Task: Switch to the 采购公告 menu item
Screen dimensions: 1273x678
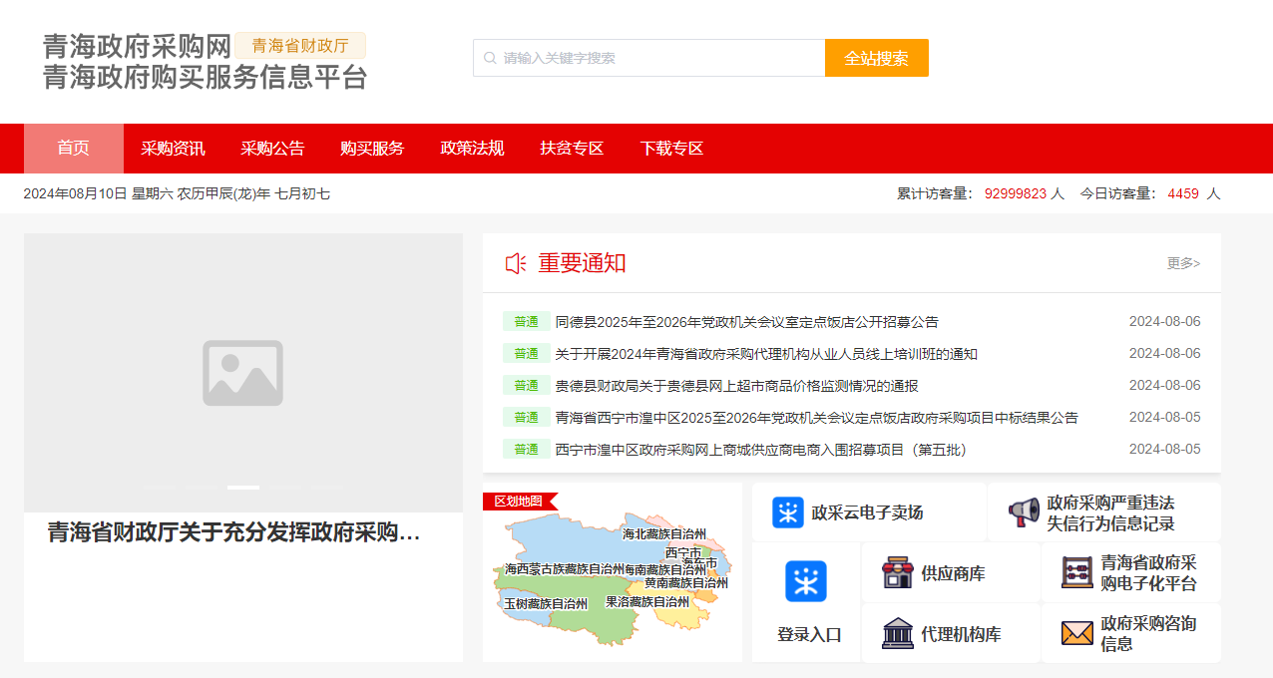Action: [x=269, y=148]
